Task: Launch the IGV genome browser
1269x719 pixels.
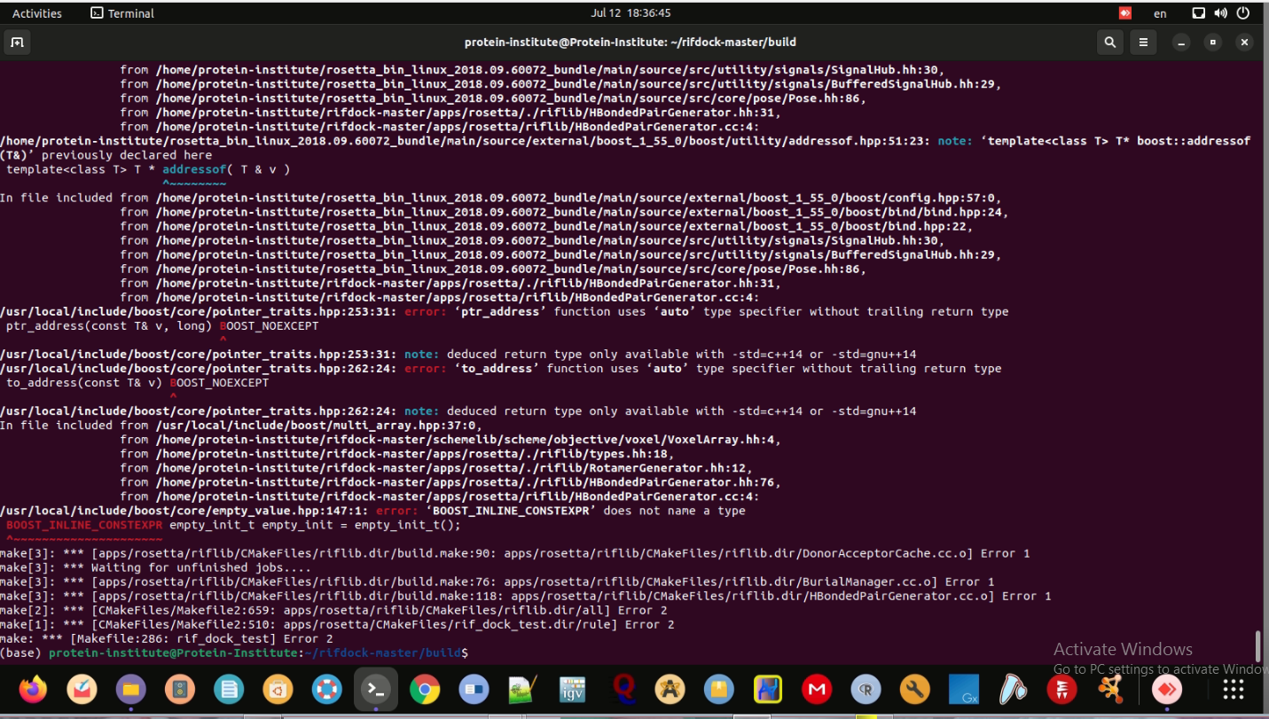Action: click(570, 689)
